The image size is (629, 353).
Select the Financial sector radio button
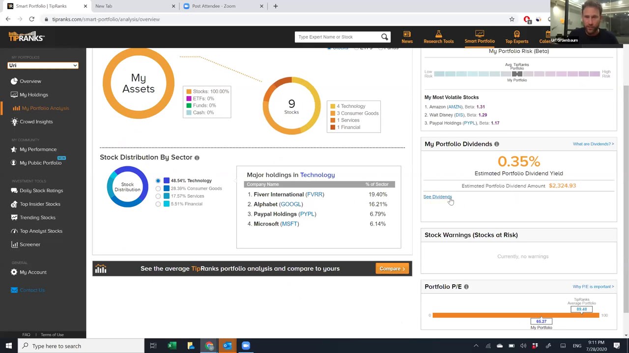158,204
